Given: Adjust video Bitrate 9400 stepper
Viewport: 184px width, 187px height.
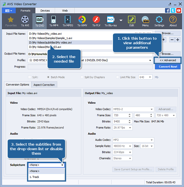Looking at the screenshot, I should click(130, 122).
